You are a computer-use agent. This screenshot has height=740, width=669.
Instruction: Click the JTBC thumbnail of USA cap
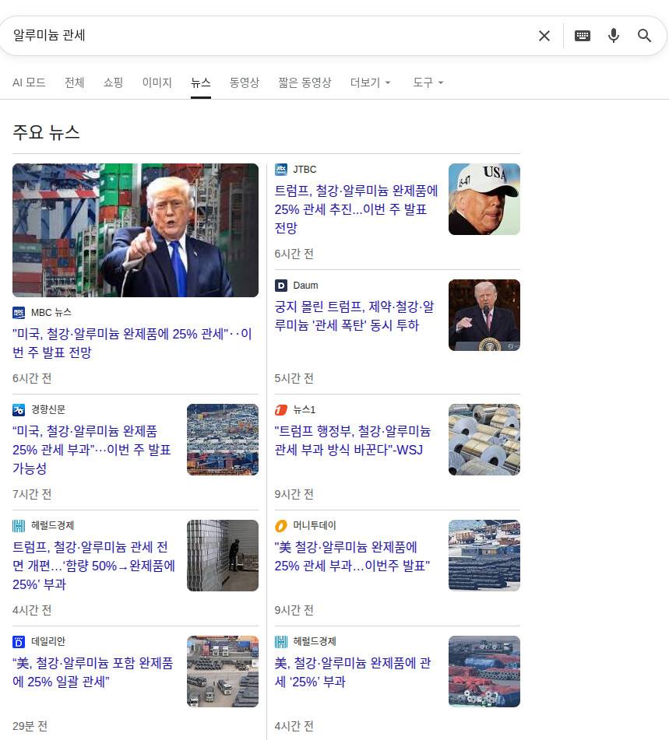pos(484,199)
